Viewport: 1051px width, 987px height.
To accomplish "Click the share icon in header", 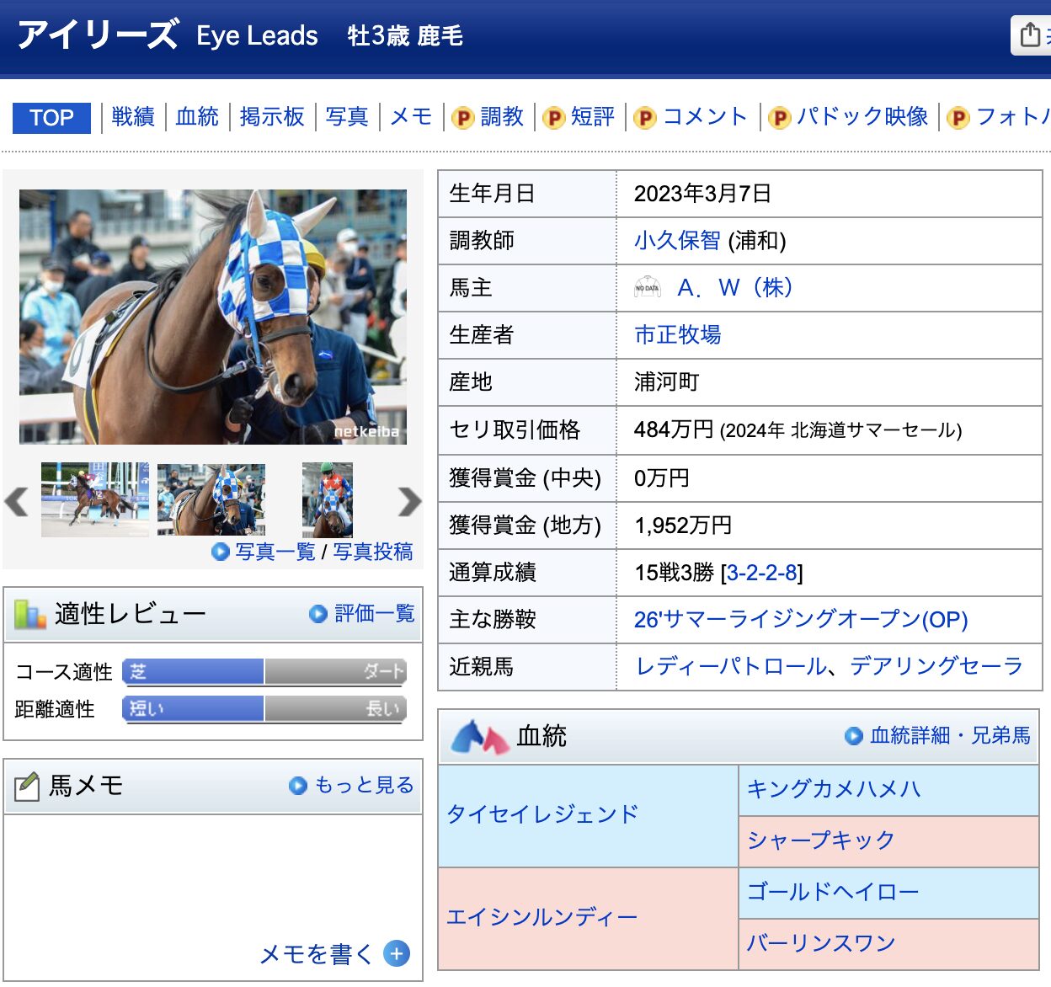I will (1029, 35).
